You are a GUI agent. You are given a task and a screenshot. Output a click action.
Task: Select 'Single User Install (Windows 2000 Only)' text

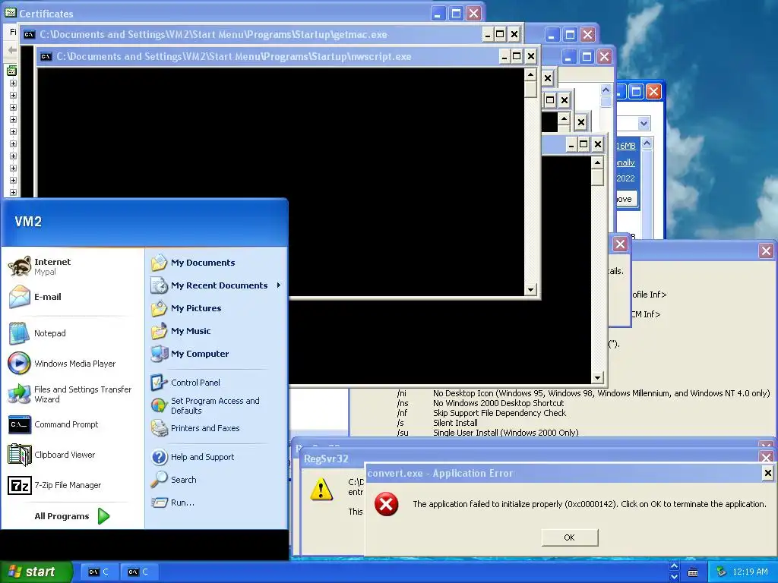[x=505, y=432]
